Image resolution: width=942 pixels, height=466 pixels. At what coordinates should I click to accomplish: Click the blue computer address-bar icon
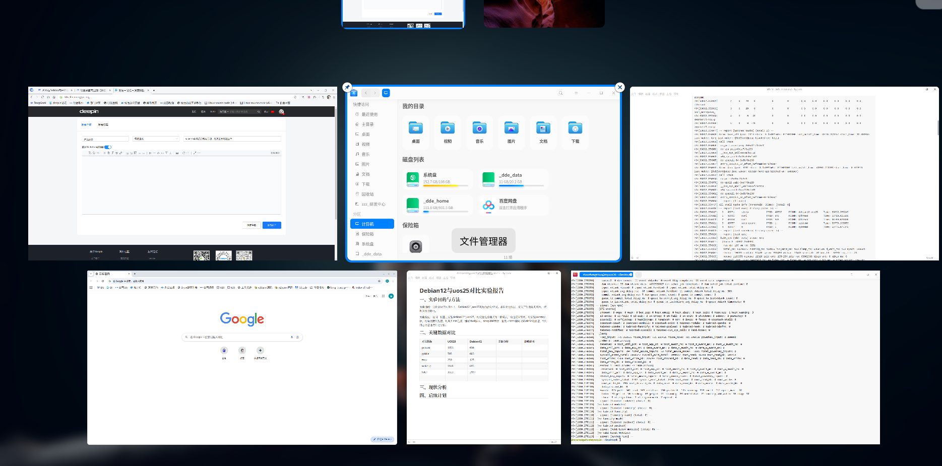[x=386, y=93]
